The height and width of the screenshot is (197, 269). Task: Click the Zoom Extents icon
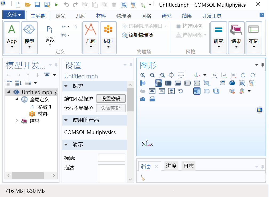coord(181,75)
